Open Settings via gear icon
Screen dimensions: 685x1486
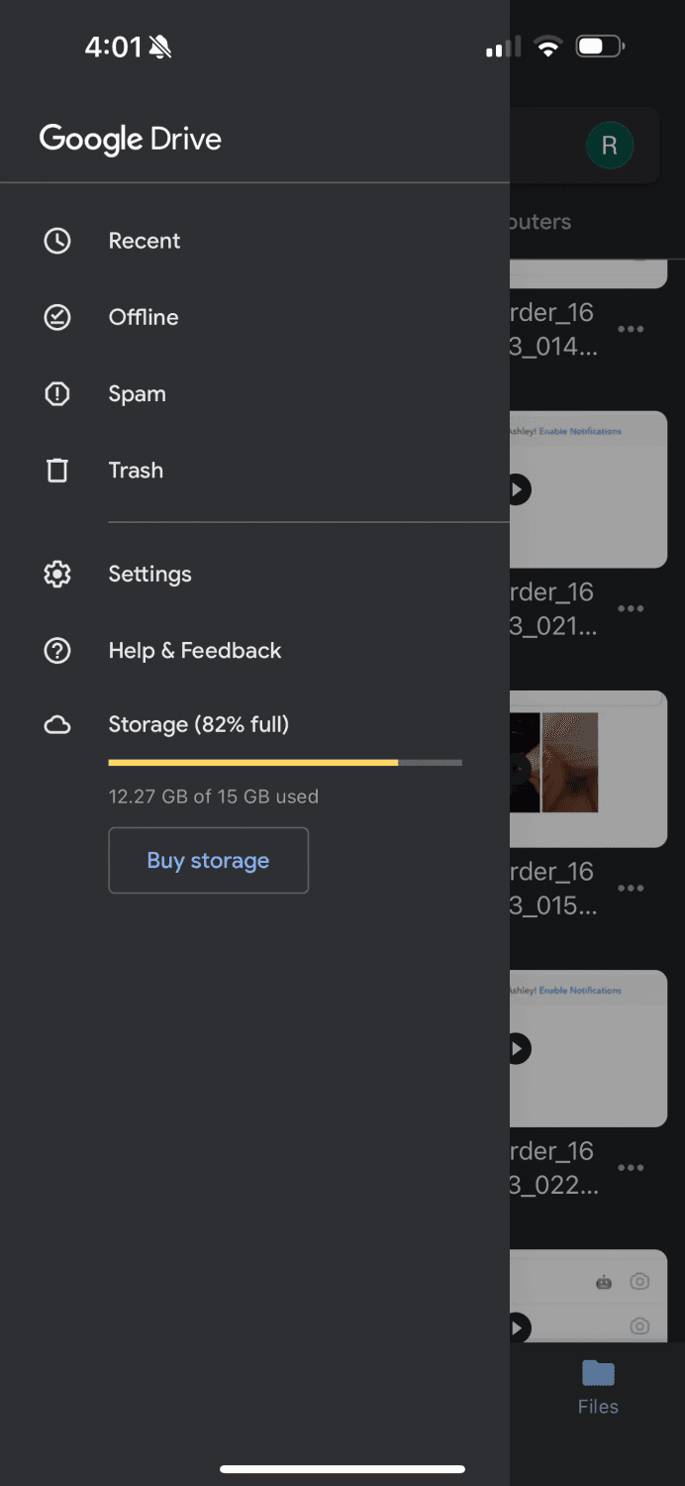pos(56,574)
